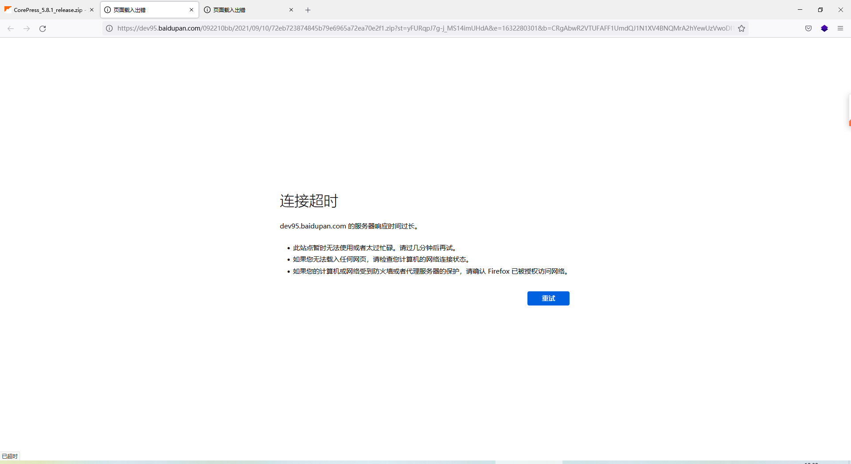851x464 pixels.
Task: Click the 已超时 status text at bottom
Action: (10, 456)
